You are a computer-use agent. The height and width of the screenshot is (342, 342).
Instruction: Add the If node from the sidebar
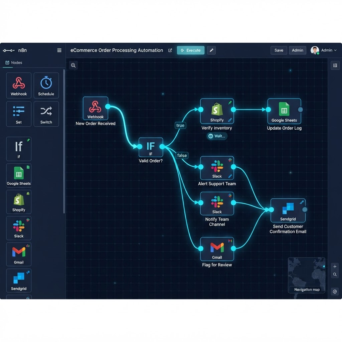[19, 149]
